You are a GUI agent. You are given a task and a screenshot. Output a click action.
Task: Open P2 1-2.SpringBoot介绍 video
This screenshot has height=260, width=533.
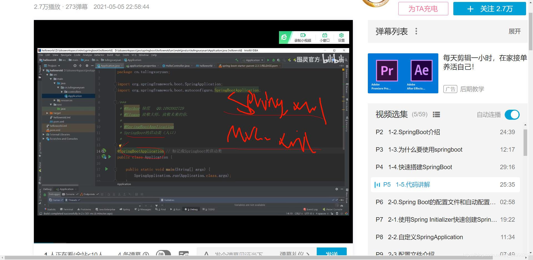tap(445, 132)
